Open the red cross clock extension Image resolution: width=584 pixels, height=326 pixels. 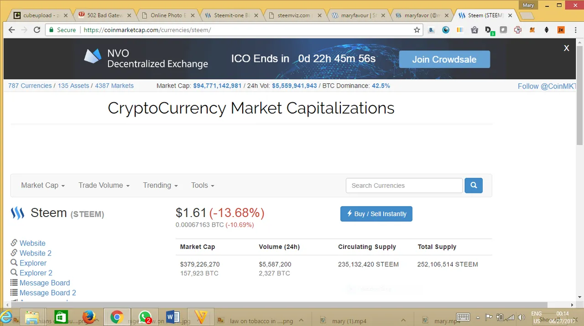point(517,30)
